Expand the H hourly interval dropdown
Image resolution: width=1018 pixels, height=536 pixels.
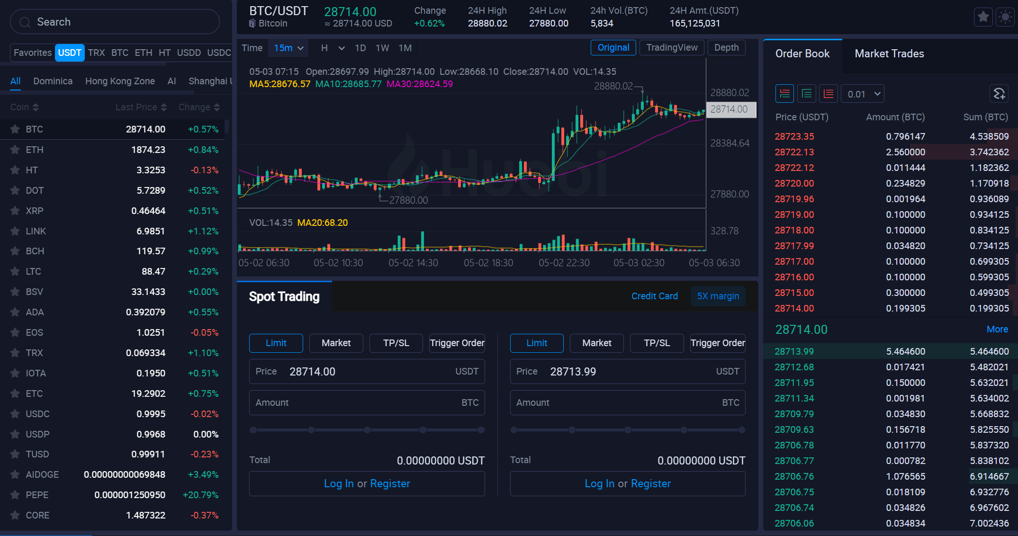333,48
